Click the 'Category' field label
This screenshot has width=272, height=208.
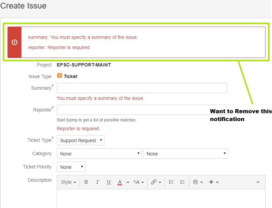coord(42,153)
